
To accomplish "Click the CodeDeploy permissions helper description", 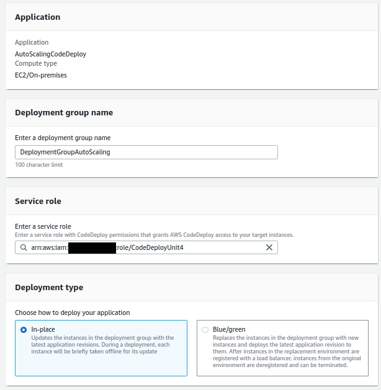I will [x=154, y=235].
